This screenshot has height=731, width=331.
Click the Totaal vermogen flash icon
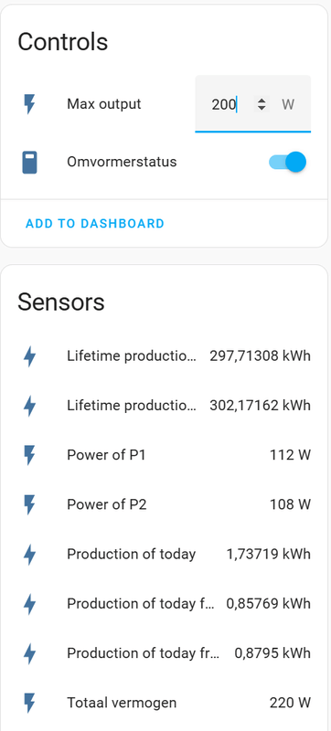[x=29, y=703]
